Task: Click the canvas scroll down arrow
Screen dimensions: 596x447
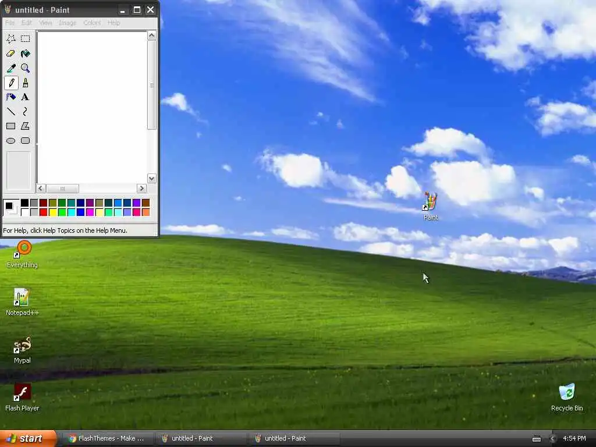Action: [x=152, y=179]
